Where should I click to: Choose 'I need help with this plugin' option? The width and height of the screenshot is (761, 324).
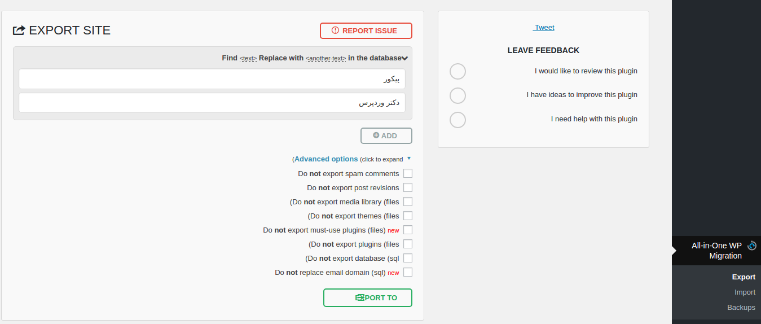458,120
